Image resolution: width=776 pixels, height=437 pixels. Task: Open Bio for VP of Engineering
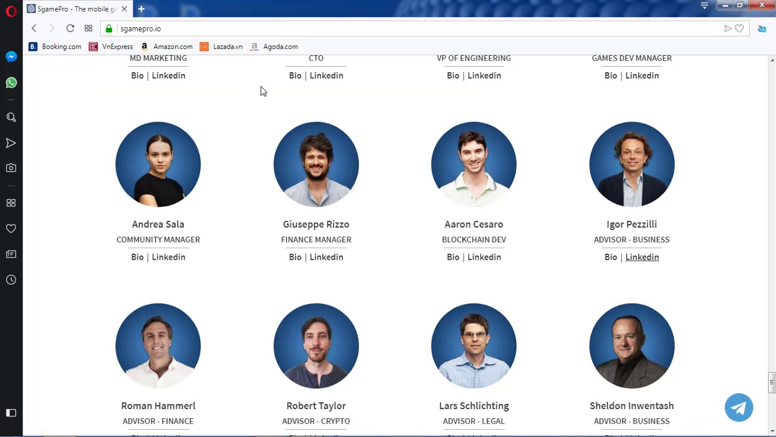453,76
